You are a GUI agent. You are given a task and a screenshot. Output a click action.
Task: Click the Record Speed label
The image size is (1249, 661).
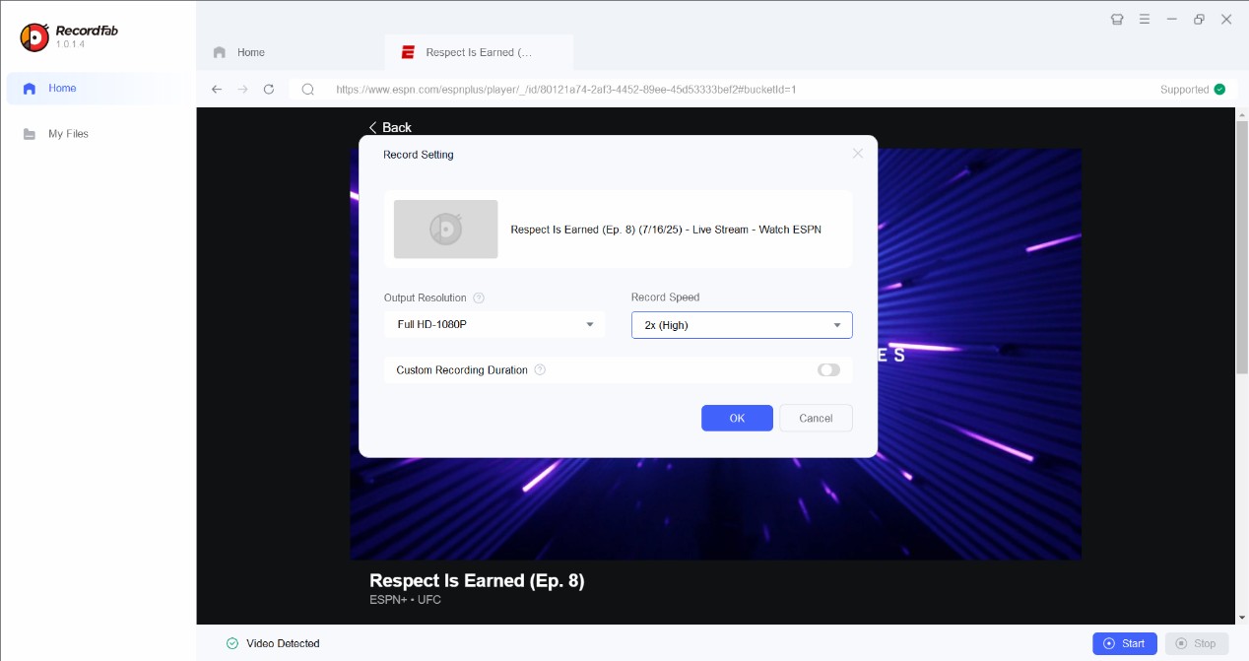coord(666,297)
